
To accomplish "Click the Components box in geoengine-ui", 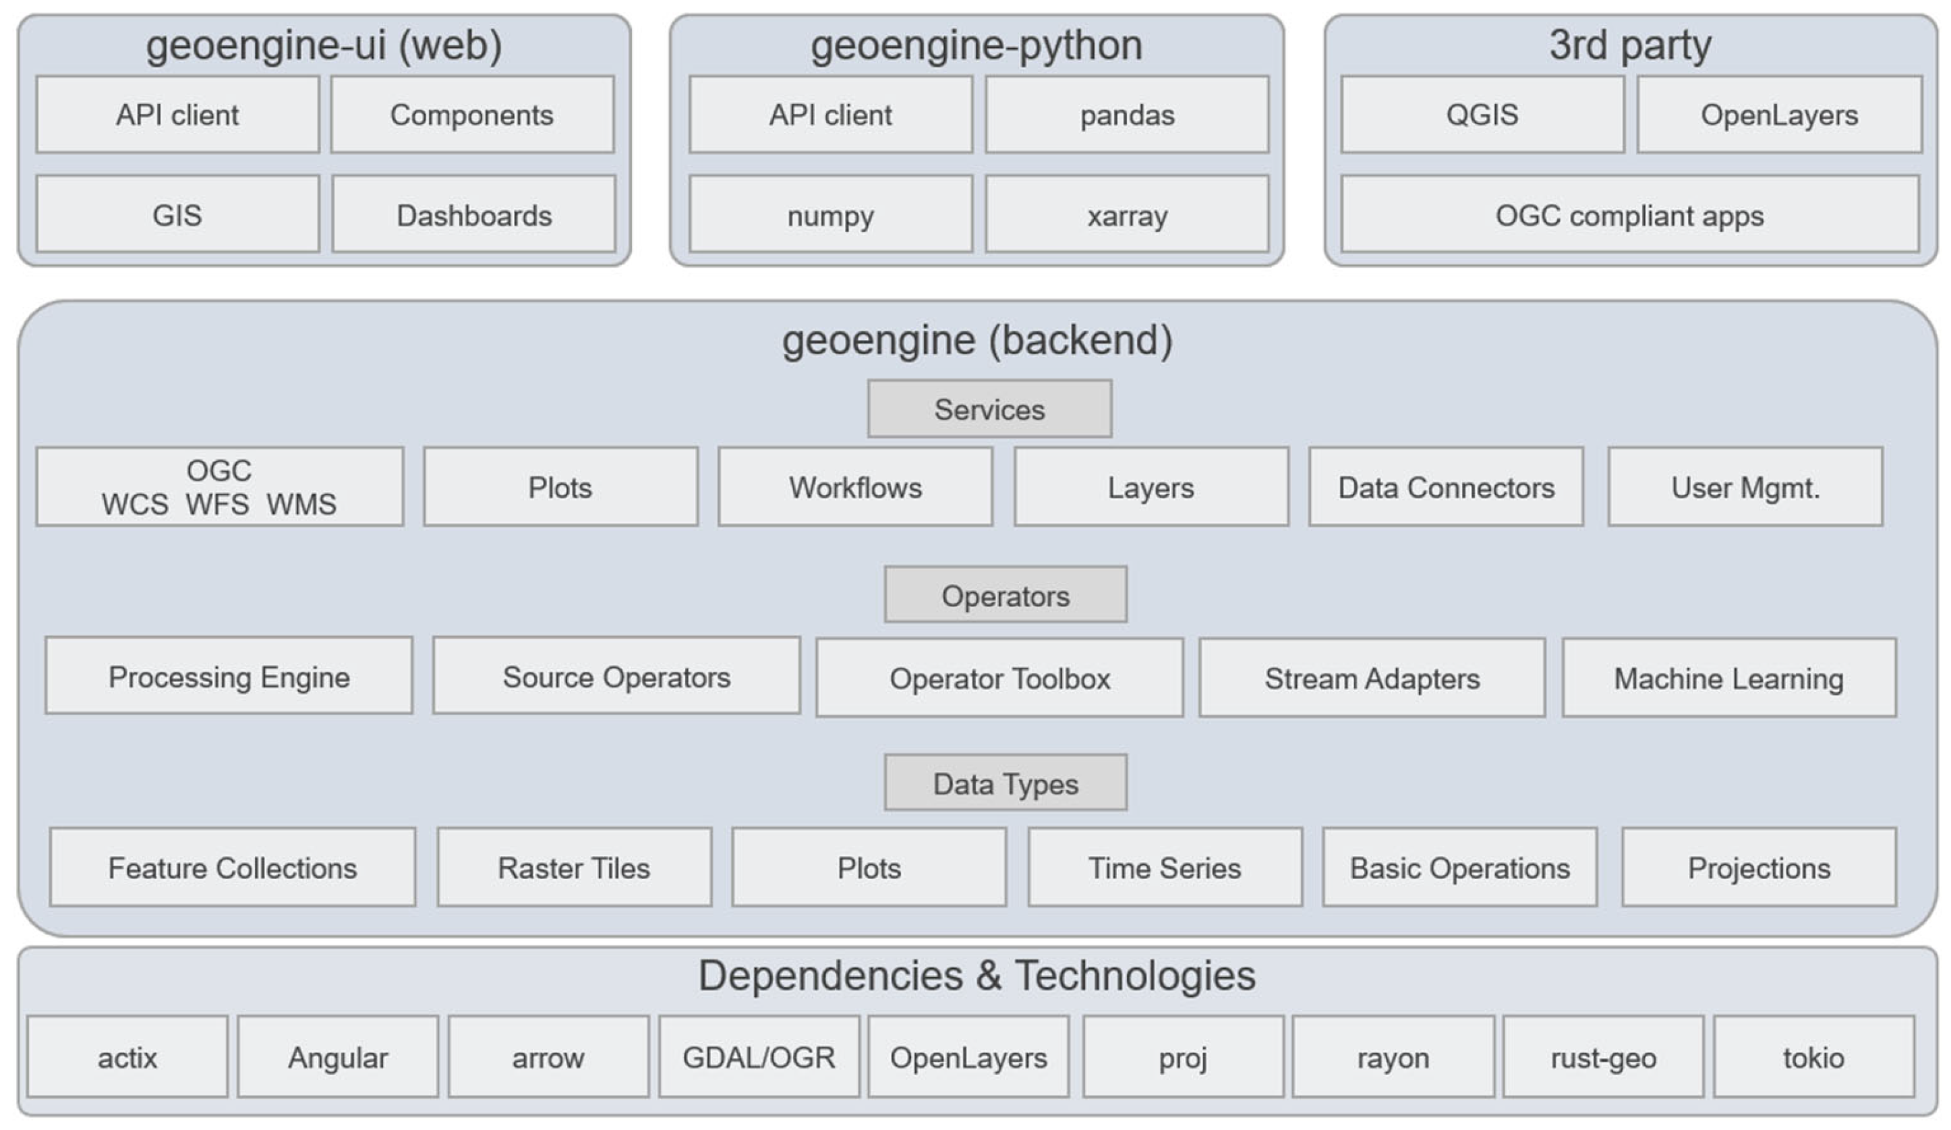I will (472, 115).
